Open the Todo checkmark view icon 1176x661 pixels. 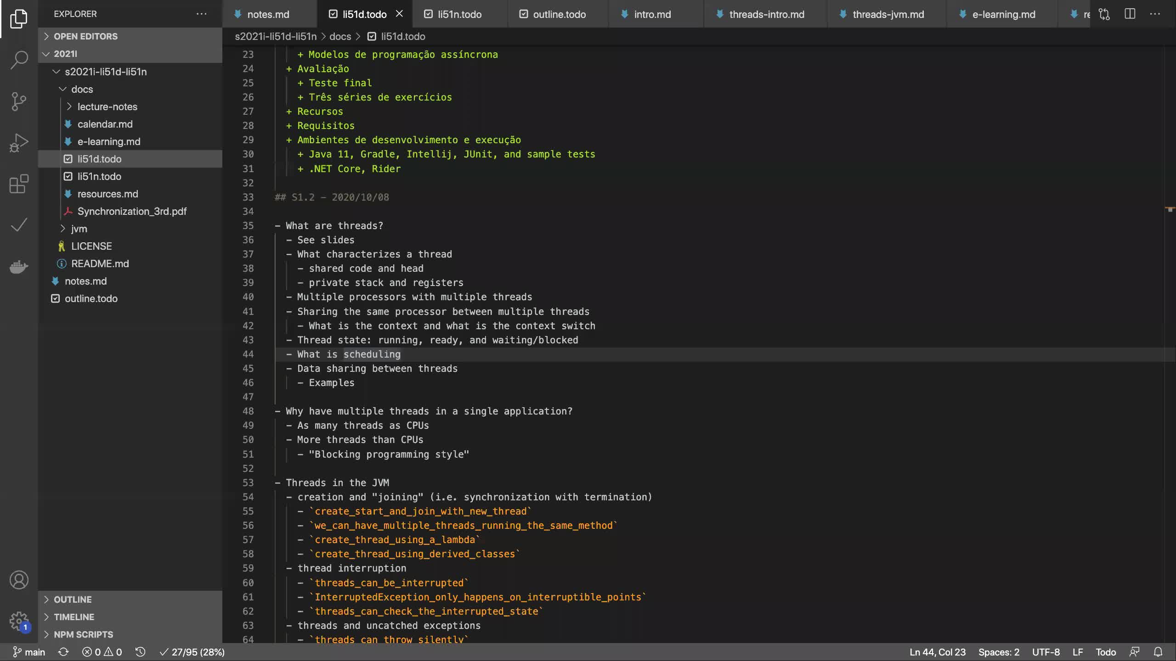pos(19,225)
